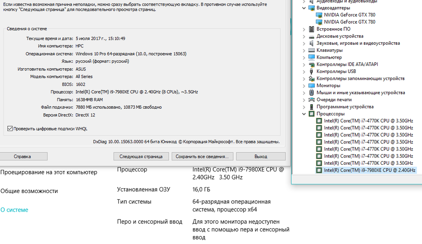Click the Сохранить все сведения button
Viewport: 422px width, 244px height.
[202, 156]
